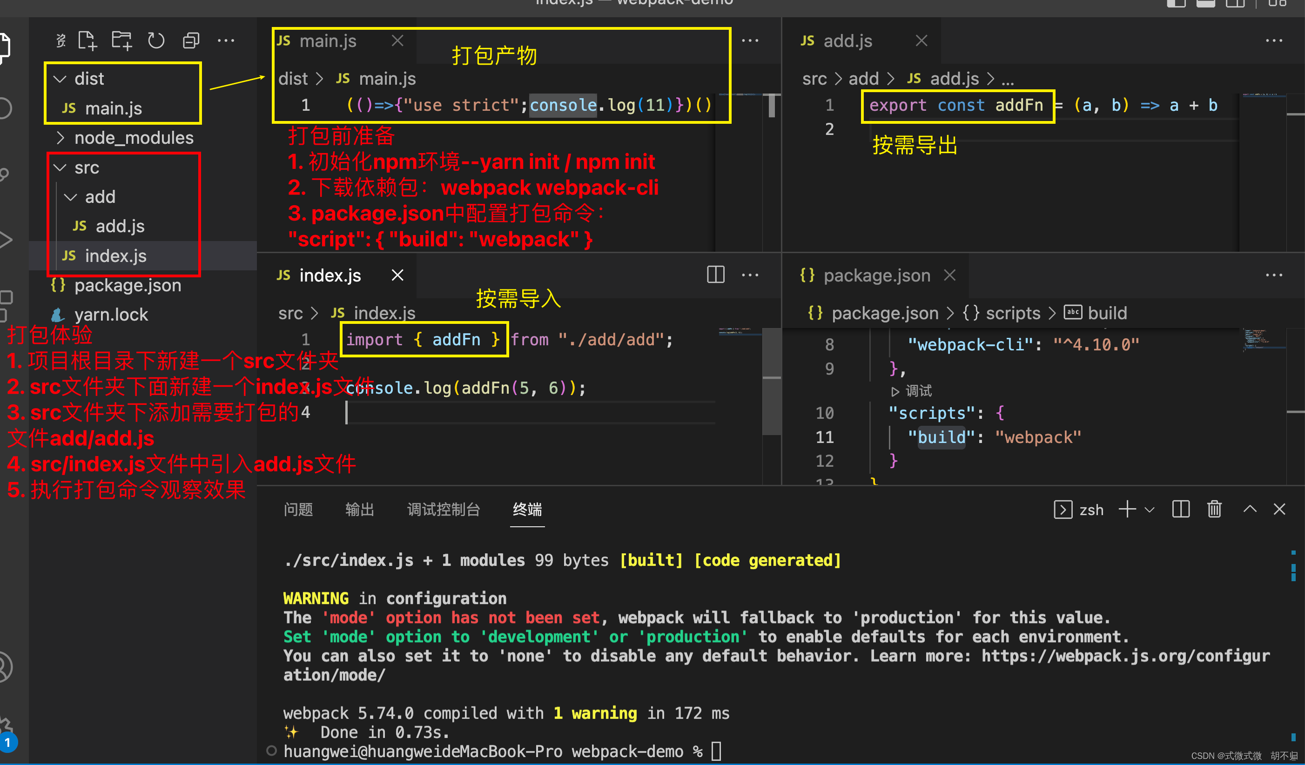Add a new terminal with plus icon

click(1127, 509)
